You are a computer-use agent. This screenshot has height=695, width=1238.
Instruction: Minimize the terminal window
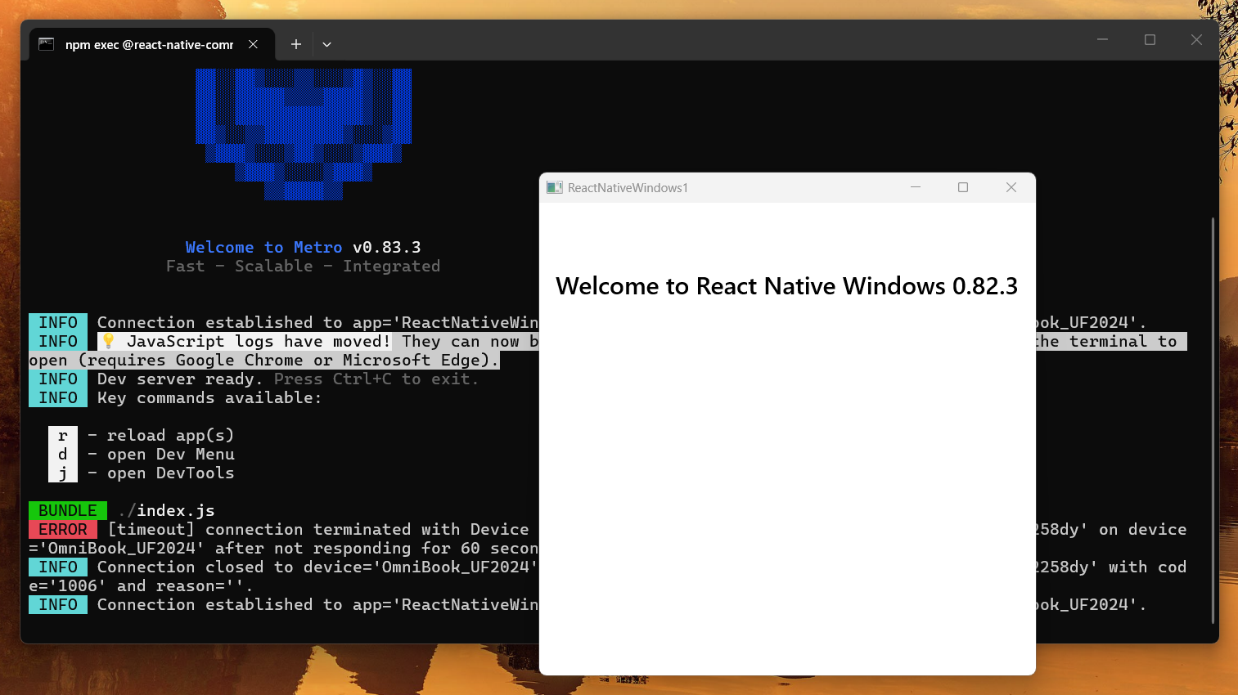(x=1102, y=39)
